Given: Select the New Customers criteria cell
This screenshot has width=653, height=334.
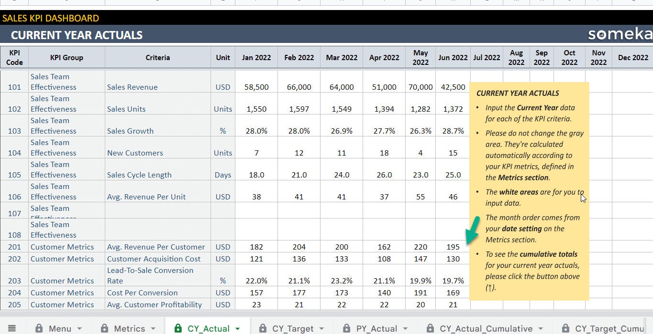Looking at the screenshot, I should (158, 147).
